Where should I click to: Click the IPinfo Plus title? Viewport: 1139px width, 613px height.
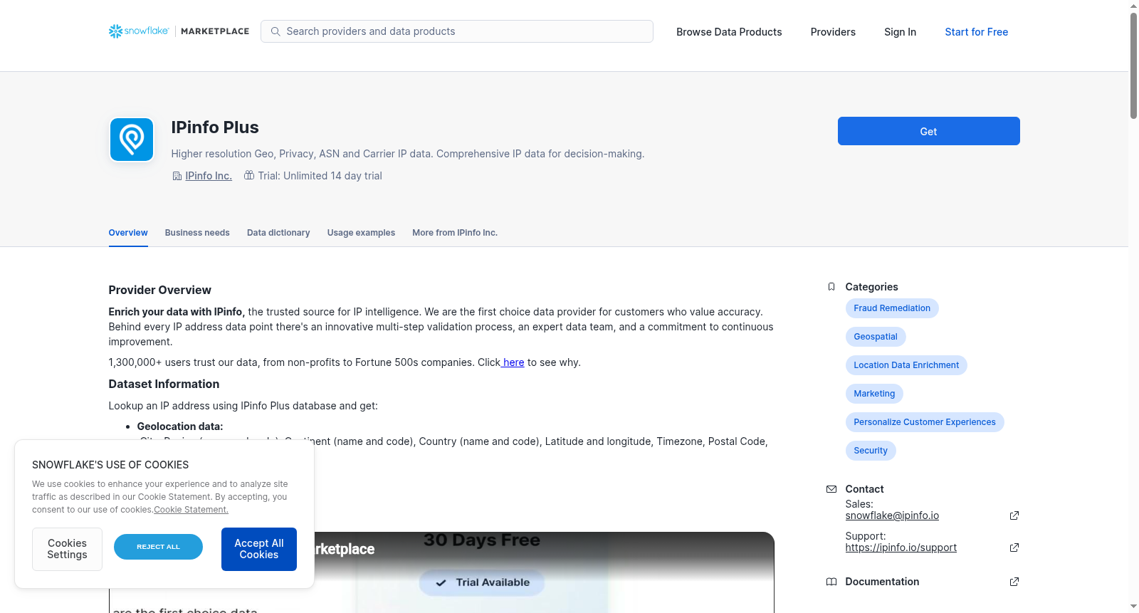point(215,127)
